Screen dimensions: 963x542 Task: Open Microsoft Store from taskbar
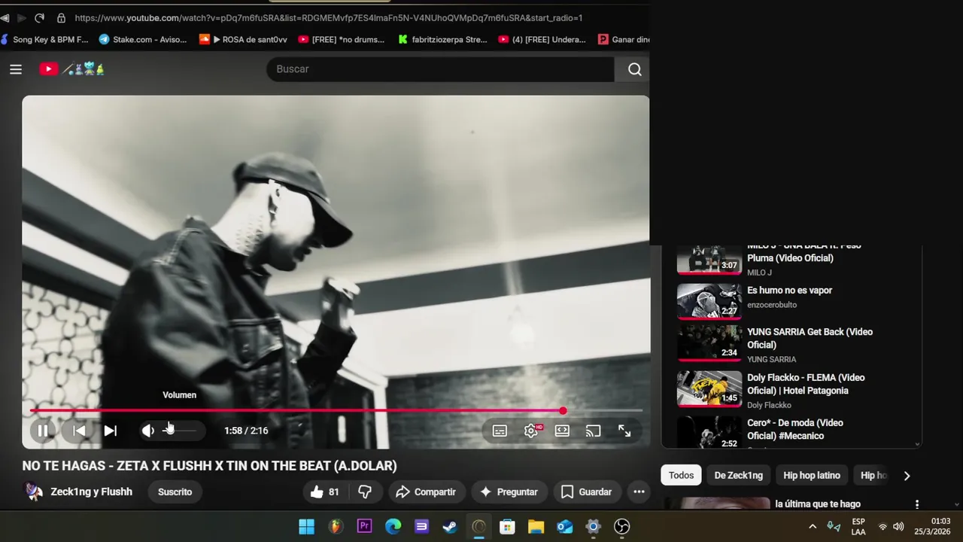coord(507,526)
